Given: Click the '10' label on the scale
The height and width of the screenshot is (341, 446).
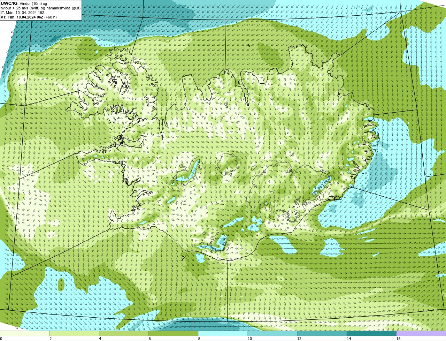Looking at the screenshot, I should (x=250, y=339).
